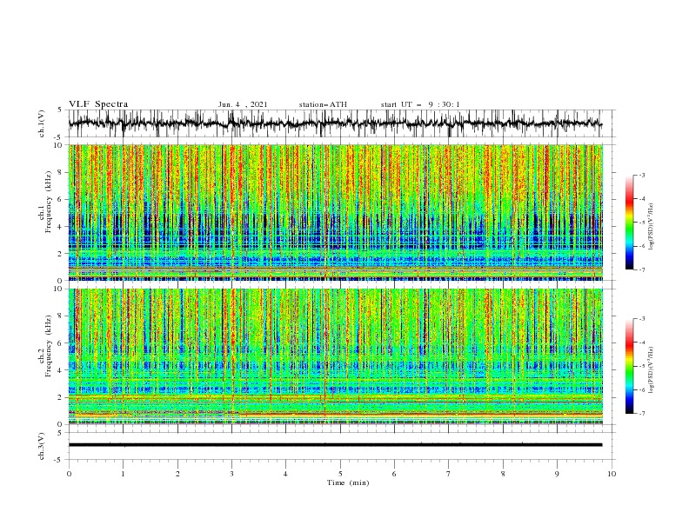Click the "5" tick on ch.3(V) axis

coord(60,432)
